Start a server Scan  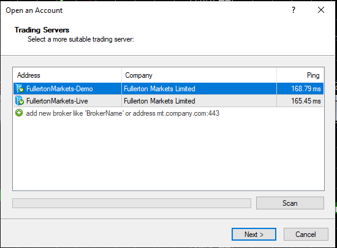tap(290, 203)
